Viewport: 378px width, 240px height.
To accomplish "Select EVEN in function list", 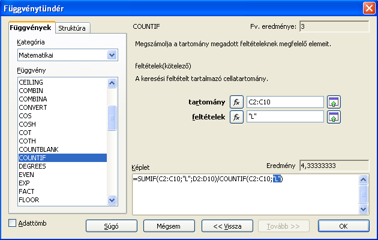I will 62,175.
